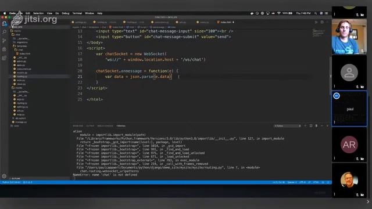The width and height of the screenshot is (372, 209).
Task: Open the Extensions view
Action: 4,58
